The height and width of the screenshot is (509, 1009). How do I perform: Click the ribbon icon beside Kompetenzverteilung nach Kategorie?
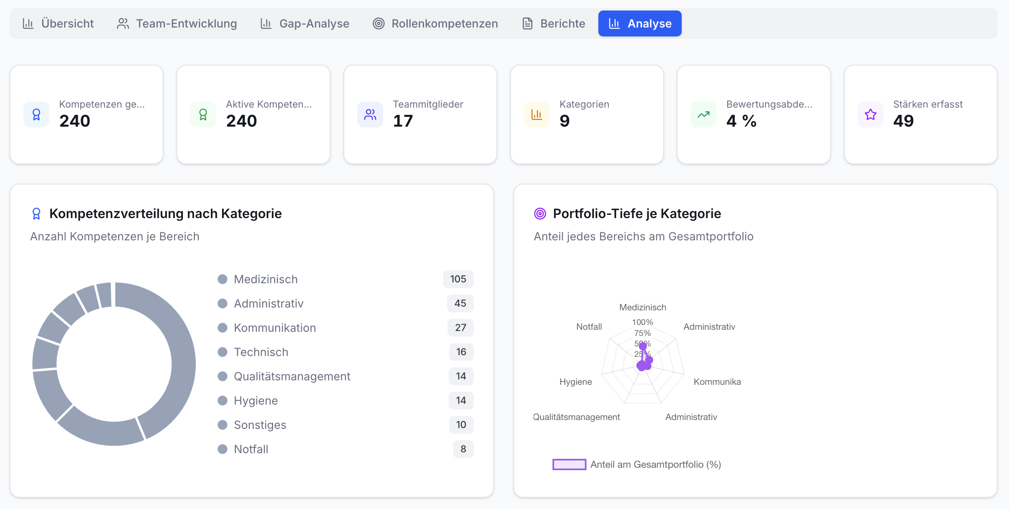click(36, 214)
